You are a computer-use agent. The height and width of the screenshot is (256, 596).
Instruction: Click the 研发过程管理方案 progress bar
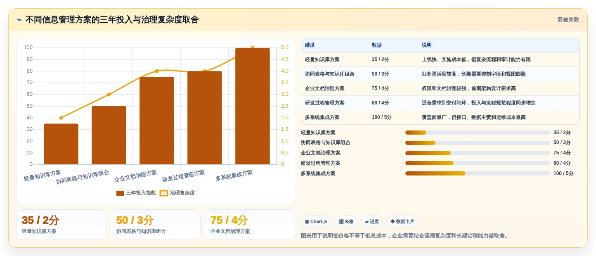click(x=478, y=163)
